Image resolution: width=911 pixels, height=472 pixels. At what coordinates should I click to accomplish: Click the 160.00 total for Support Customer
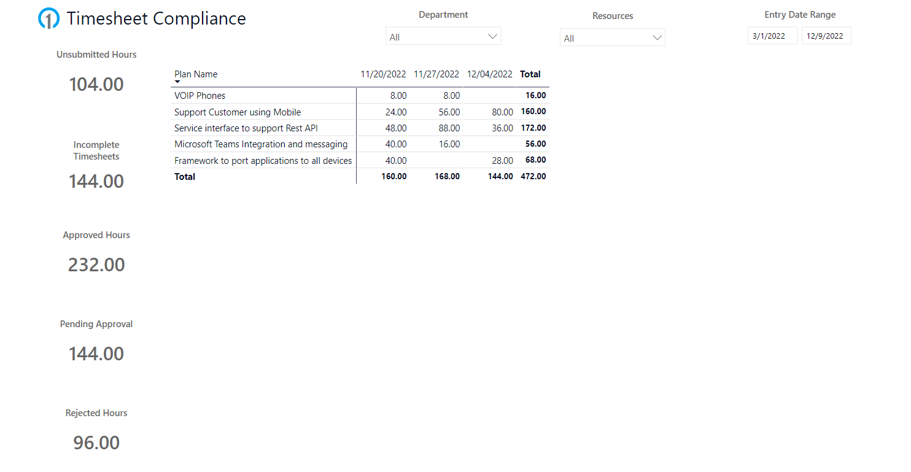[533, 112]
